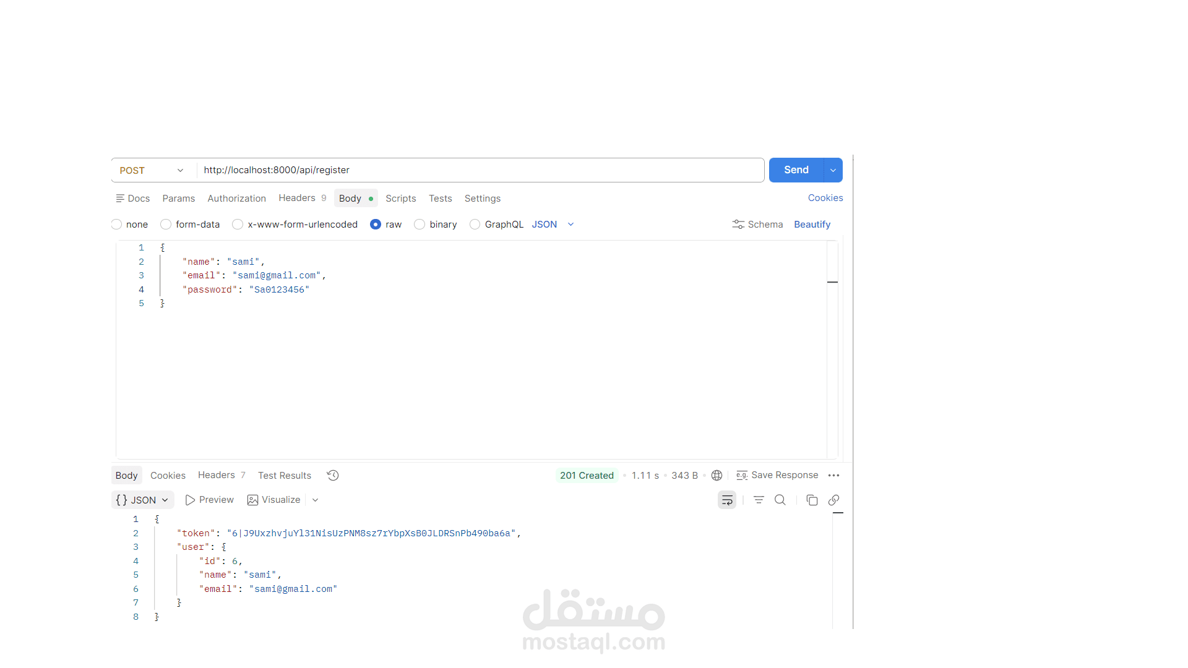This screenshot has width=1188, height=668.
Task: Filter the JSON response results
Action: 759,500
